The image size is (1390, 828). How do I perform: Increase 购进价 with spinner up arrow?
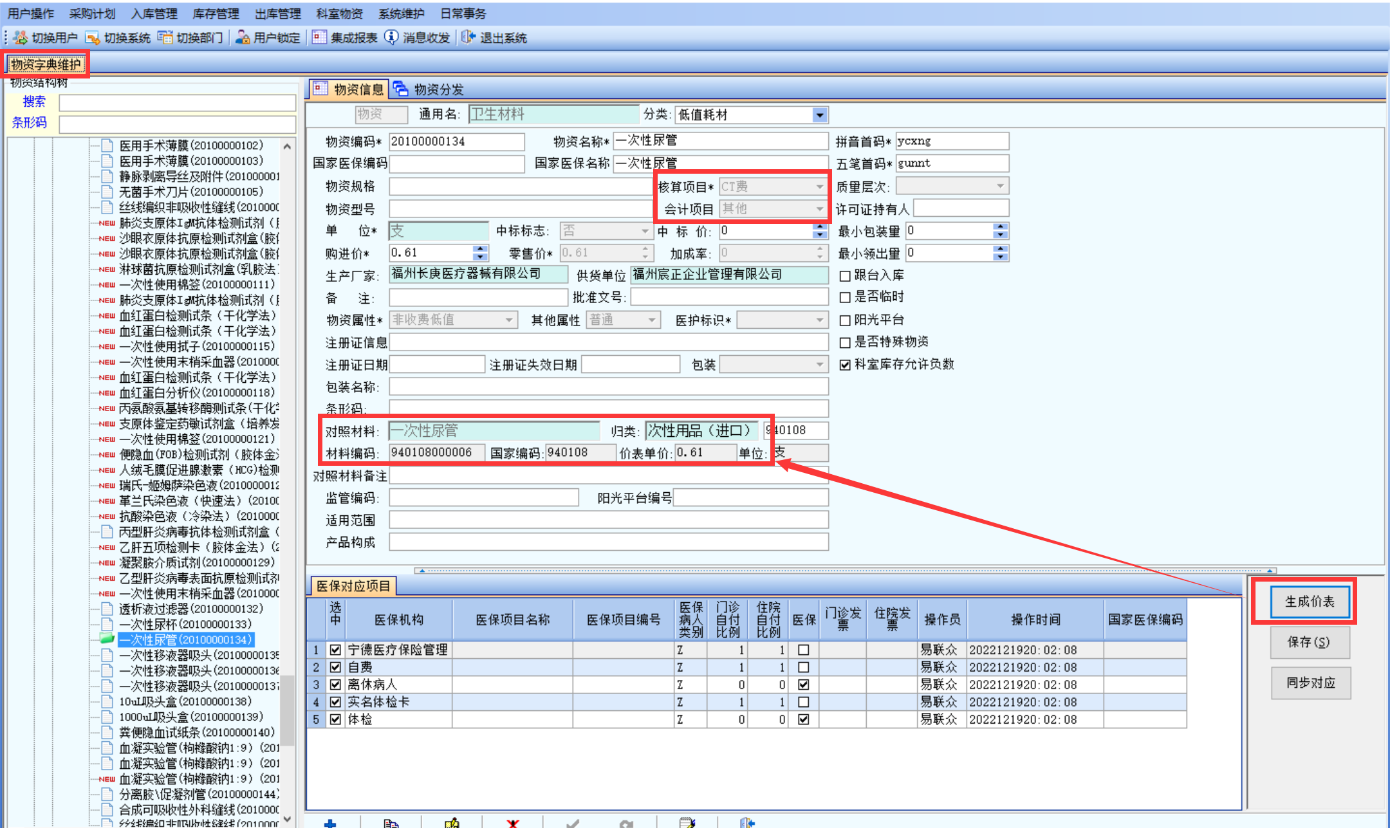click(x=480, y=249)
